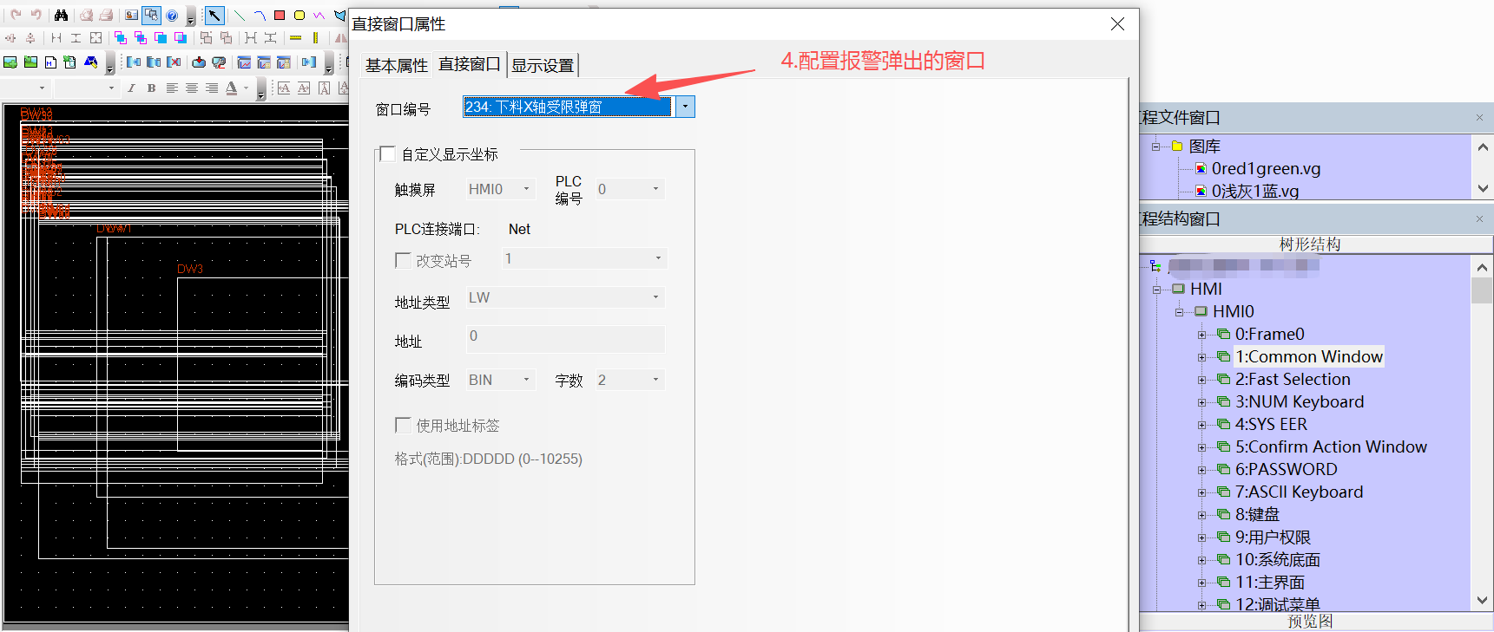Switch to the 基本属性 tab
Viewport: 1494px width, 632px height.
[396, 65]
